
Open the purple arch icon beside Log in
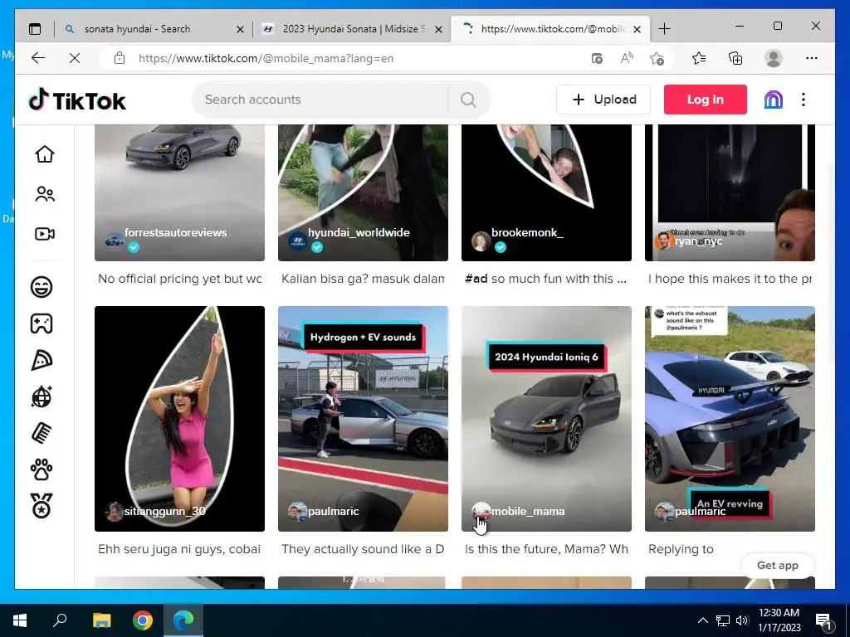[773, 100]
